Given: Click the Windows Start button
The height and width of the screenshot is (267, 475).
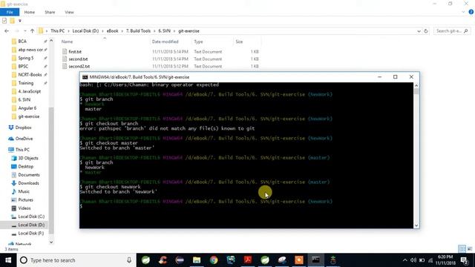Looking at the screenshot, I should 8,260.
